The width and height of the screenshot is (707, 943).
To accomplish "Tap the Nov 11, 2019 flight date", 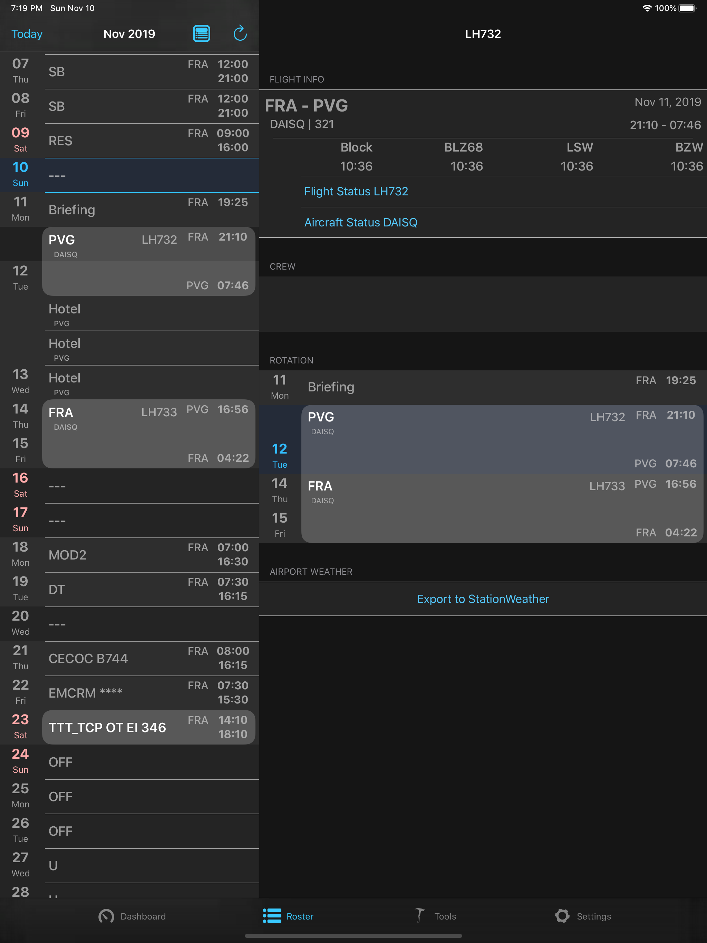I will point(668,102).
